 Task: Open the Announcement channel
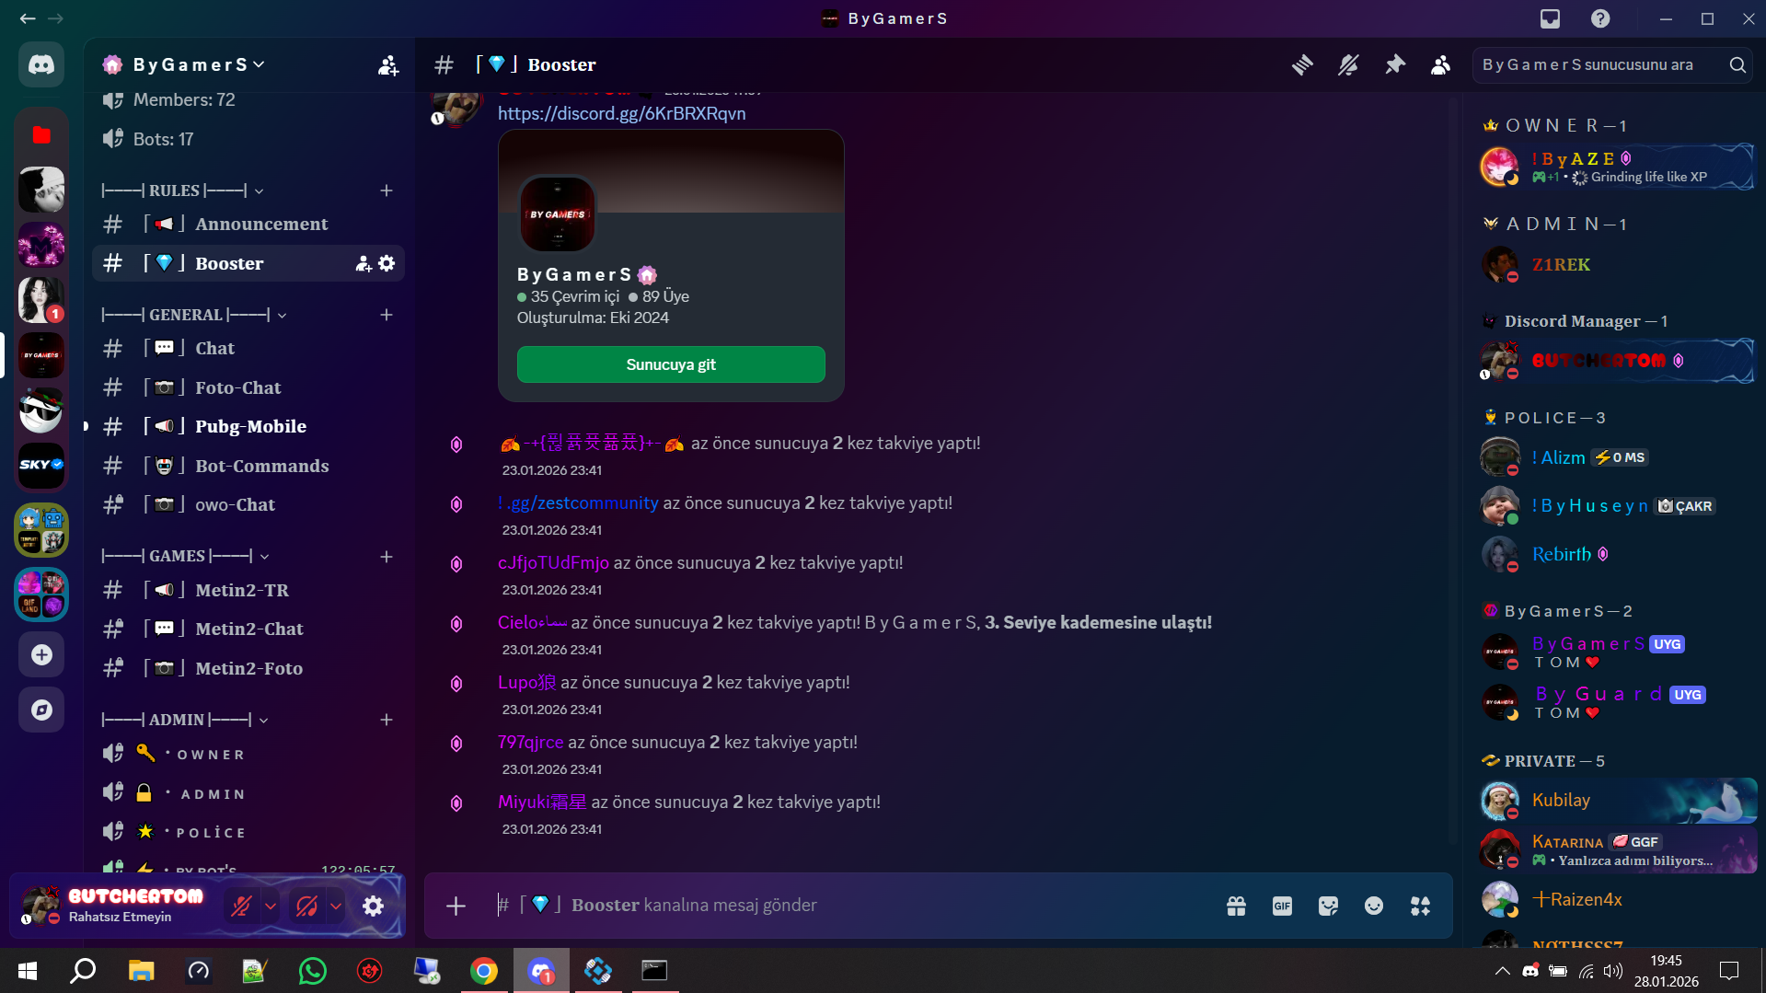(248, 224)
